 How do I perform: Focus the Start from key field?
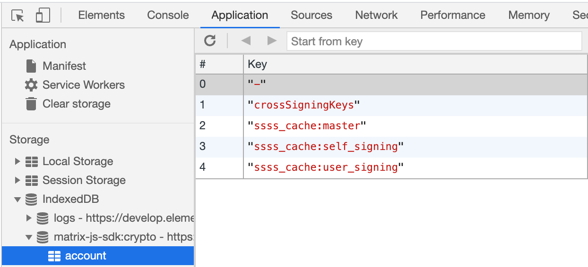click(x=434, y=42)
